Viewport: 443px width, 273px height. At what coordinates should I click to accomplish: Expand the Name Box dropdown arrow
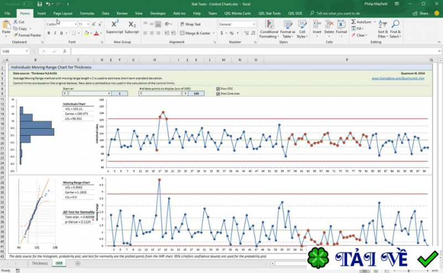pos(27,51)
